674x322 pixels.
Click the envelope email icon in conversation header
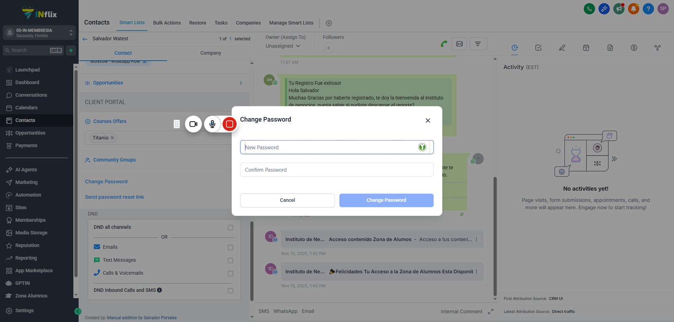(x=460, y=44)
